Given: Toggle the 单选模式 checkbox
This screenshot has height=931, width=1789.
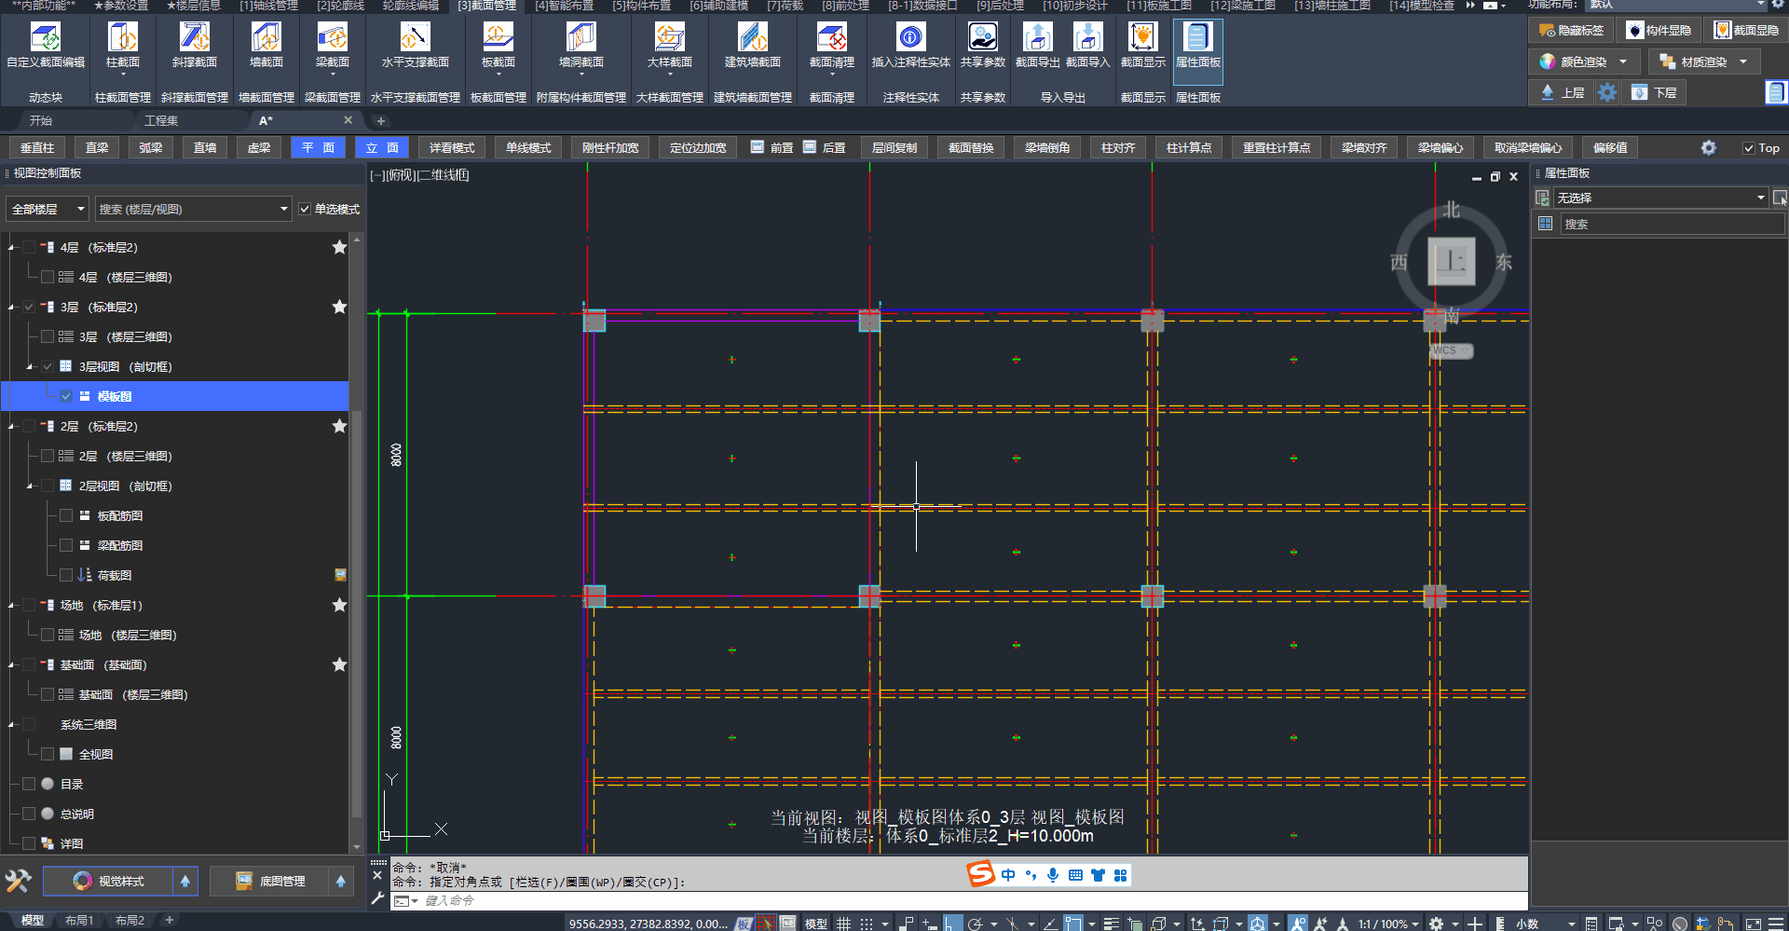Looking at the screenshot, I should pos(305,210).
